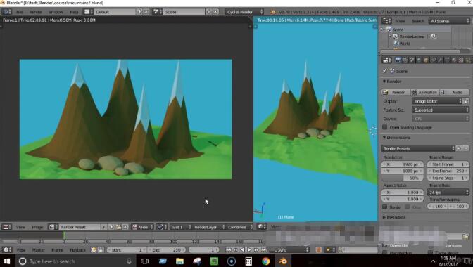
Task: Open the Feature Set Supported dropdown
Action: [441, 110]
